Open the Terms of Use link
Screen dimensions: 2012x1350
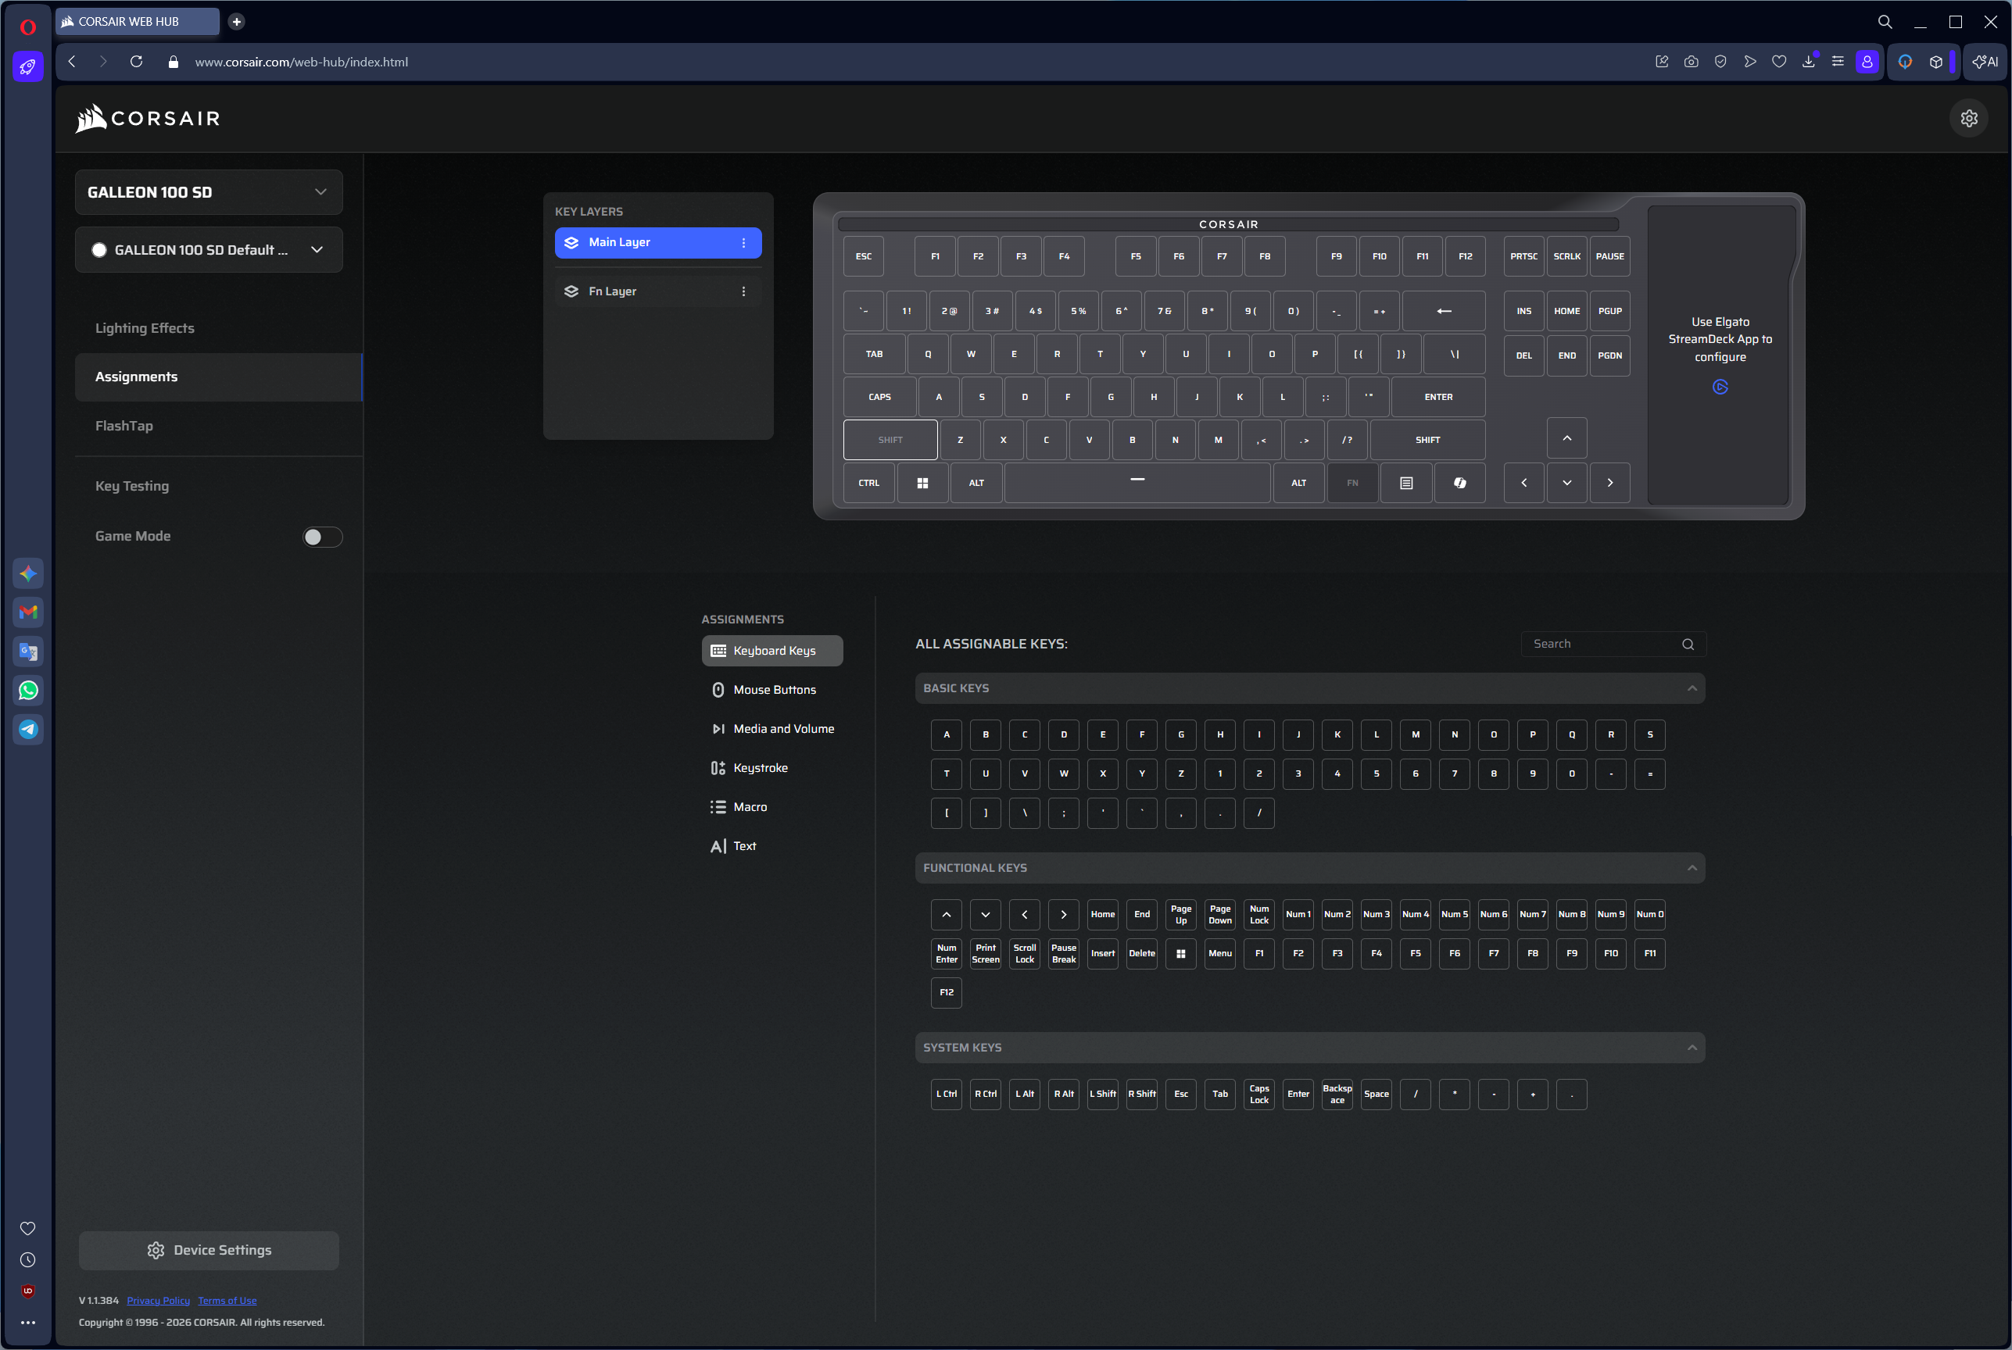(227, 1300)
